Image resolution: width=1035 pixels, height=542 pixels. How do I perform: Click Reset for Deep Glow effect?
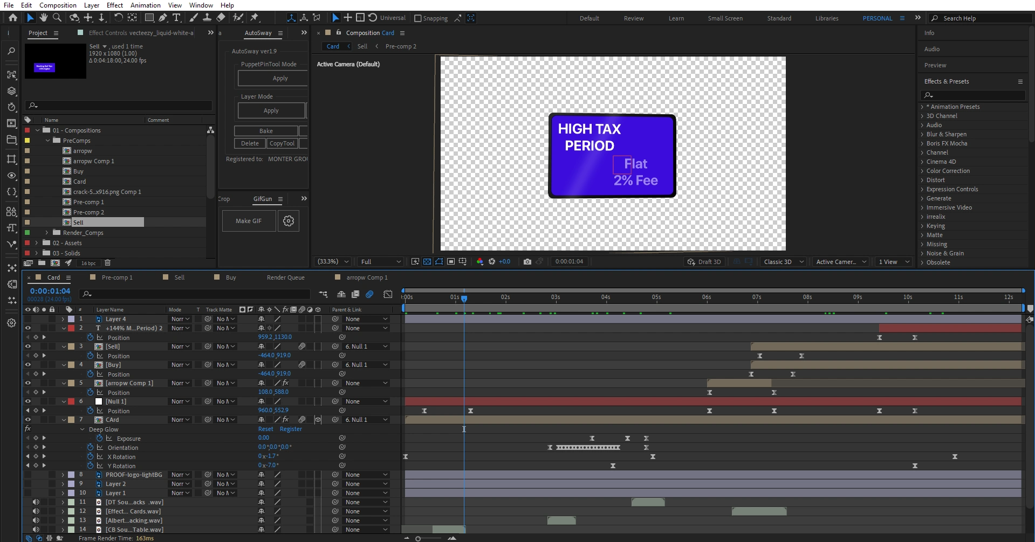[265, 429]
